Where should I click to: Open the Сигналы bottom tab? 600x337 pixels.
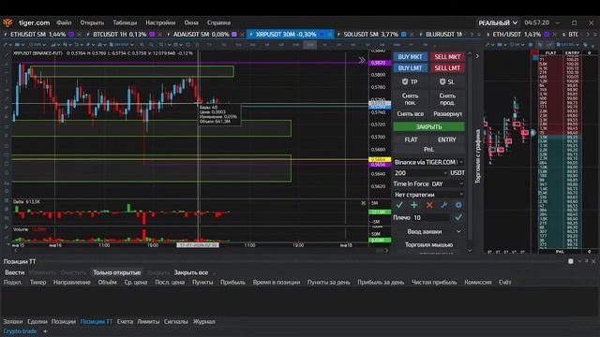click(x=176, y=322)
